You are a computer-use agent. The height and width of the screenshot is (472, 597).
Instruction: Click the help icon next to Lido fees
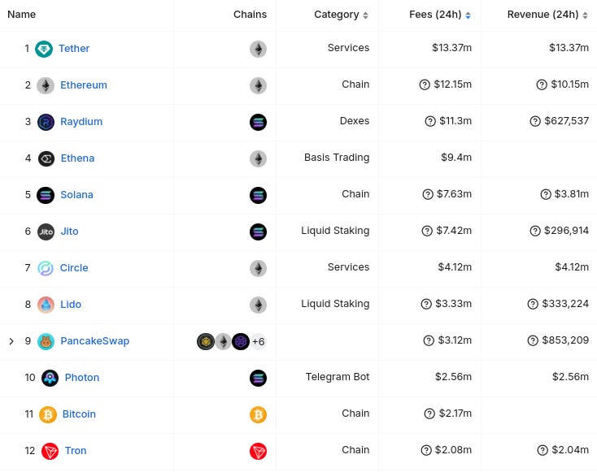(x=426, y=304)
